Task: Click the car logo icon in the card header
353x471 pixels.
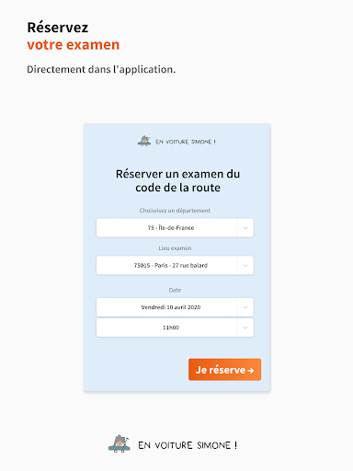Action: 144,141
